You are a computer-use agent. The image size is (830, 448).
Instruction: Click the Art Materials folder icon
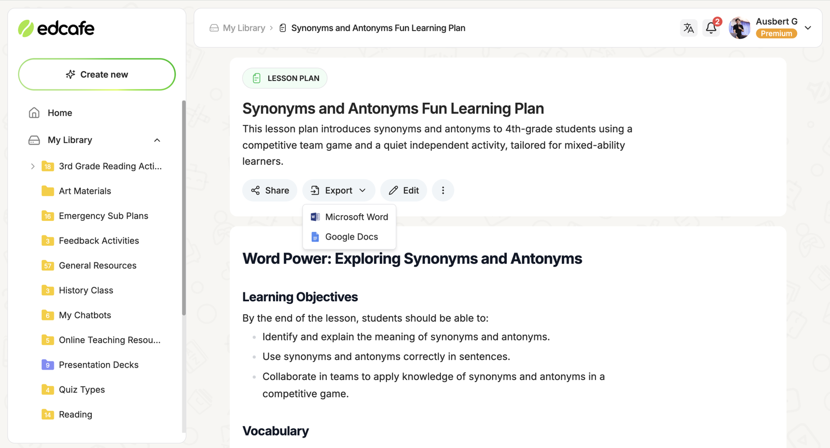click(x=48, y=191)
